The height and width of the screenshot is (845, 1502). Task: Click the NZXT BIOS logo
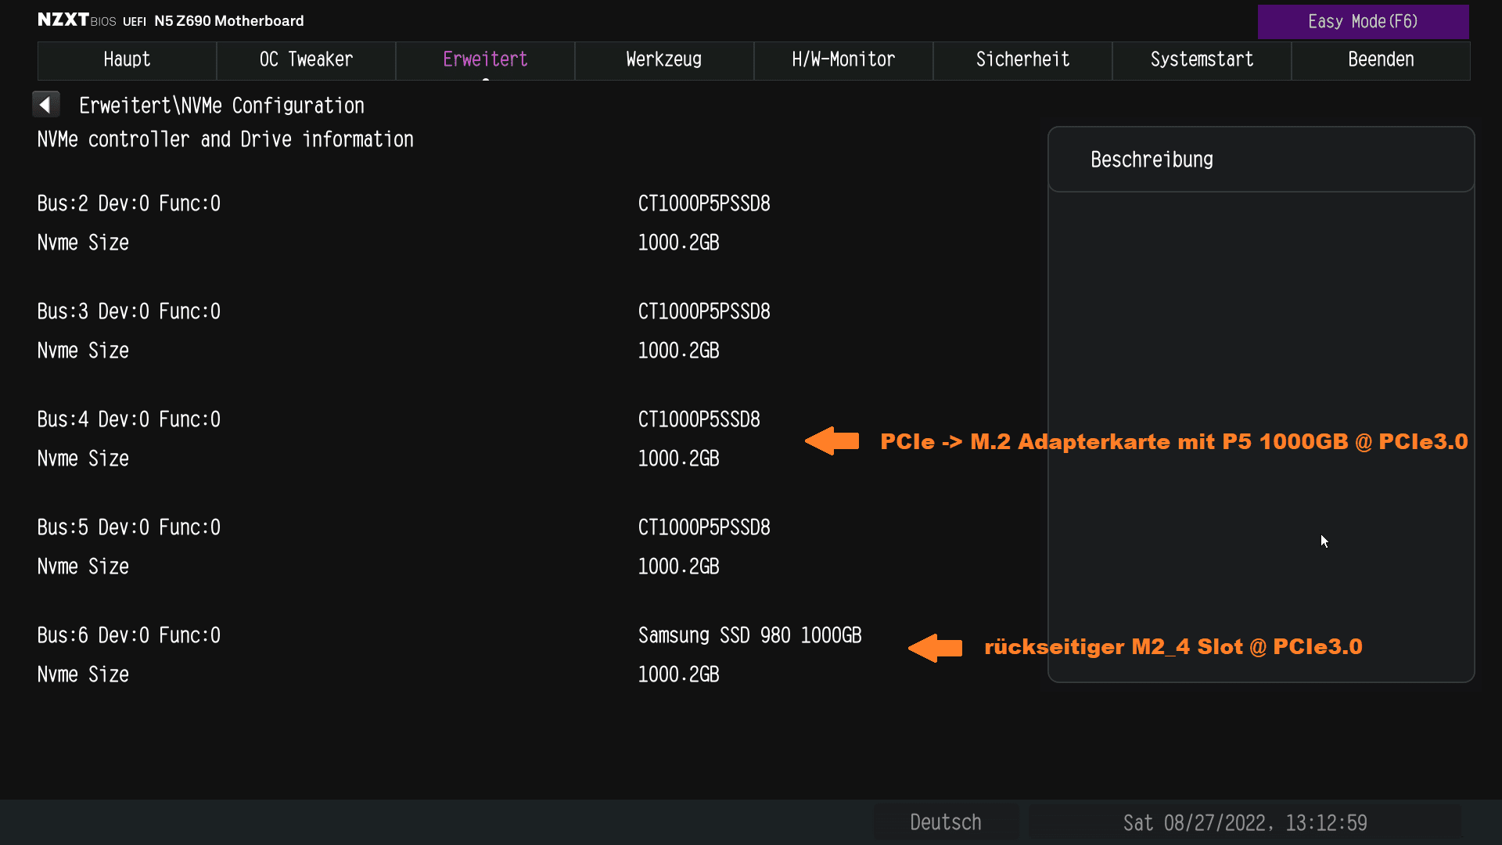[x=77, y=20]
